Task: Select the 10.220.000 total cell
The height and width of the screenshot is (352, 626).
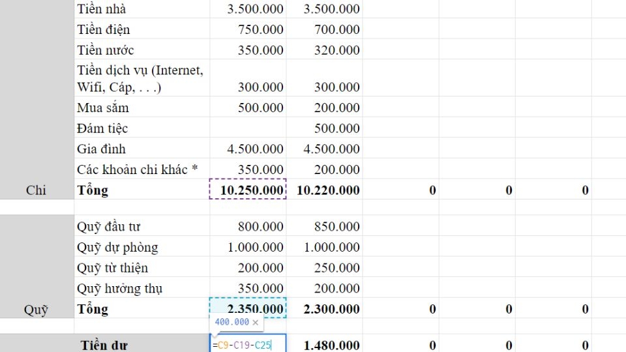Action: click(x=324, y=190)
